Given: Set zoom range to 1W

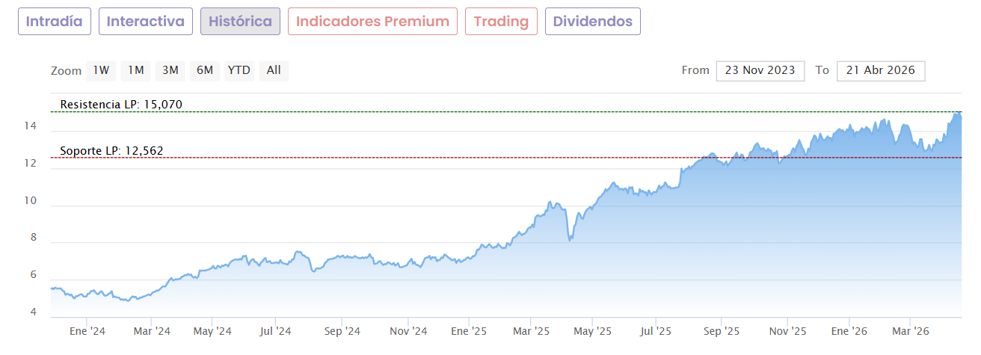Looking at the screenshot, I should click(x=101, y=70).
